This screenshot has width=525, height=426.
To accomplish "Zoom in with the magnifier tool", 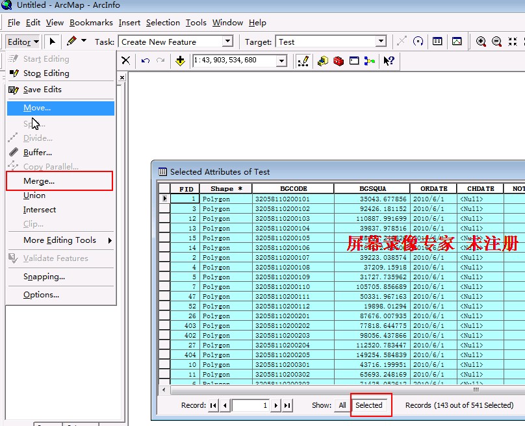I will coord(481,42).
